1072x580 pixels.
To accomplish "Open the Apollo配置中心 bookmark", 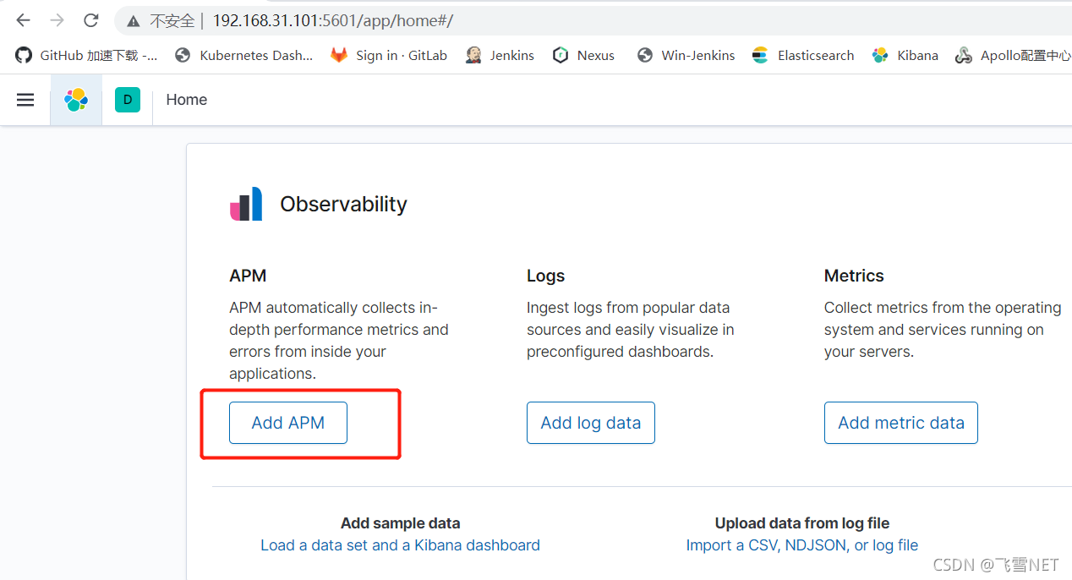I will coord(964,54).
